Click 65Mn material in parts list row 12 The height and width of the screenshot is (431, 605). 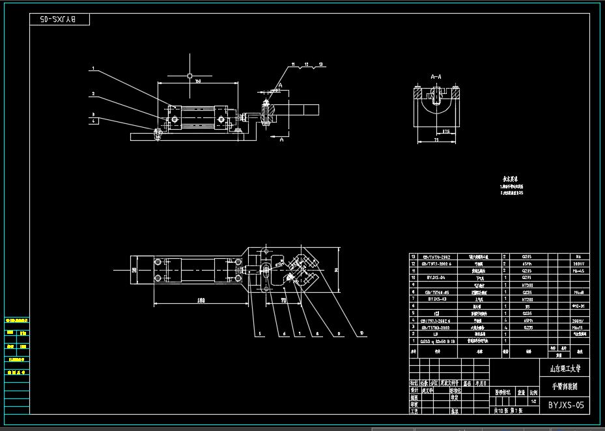tap(528, 264)
